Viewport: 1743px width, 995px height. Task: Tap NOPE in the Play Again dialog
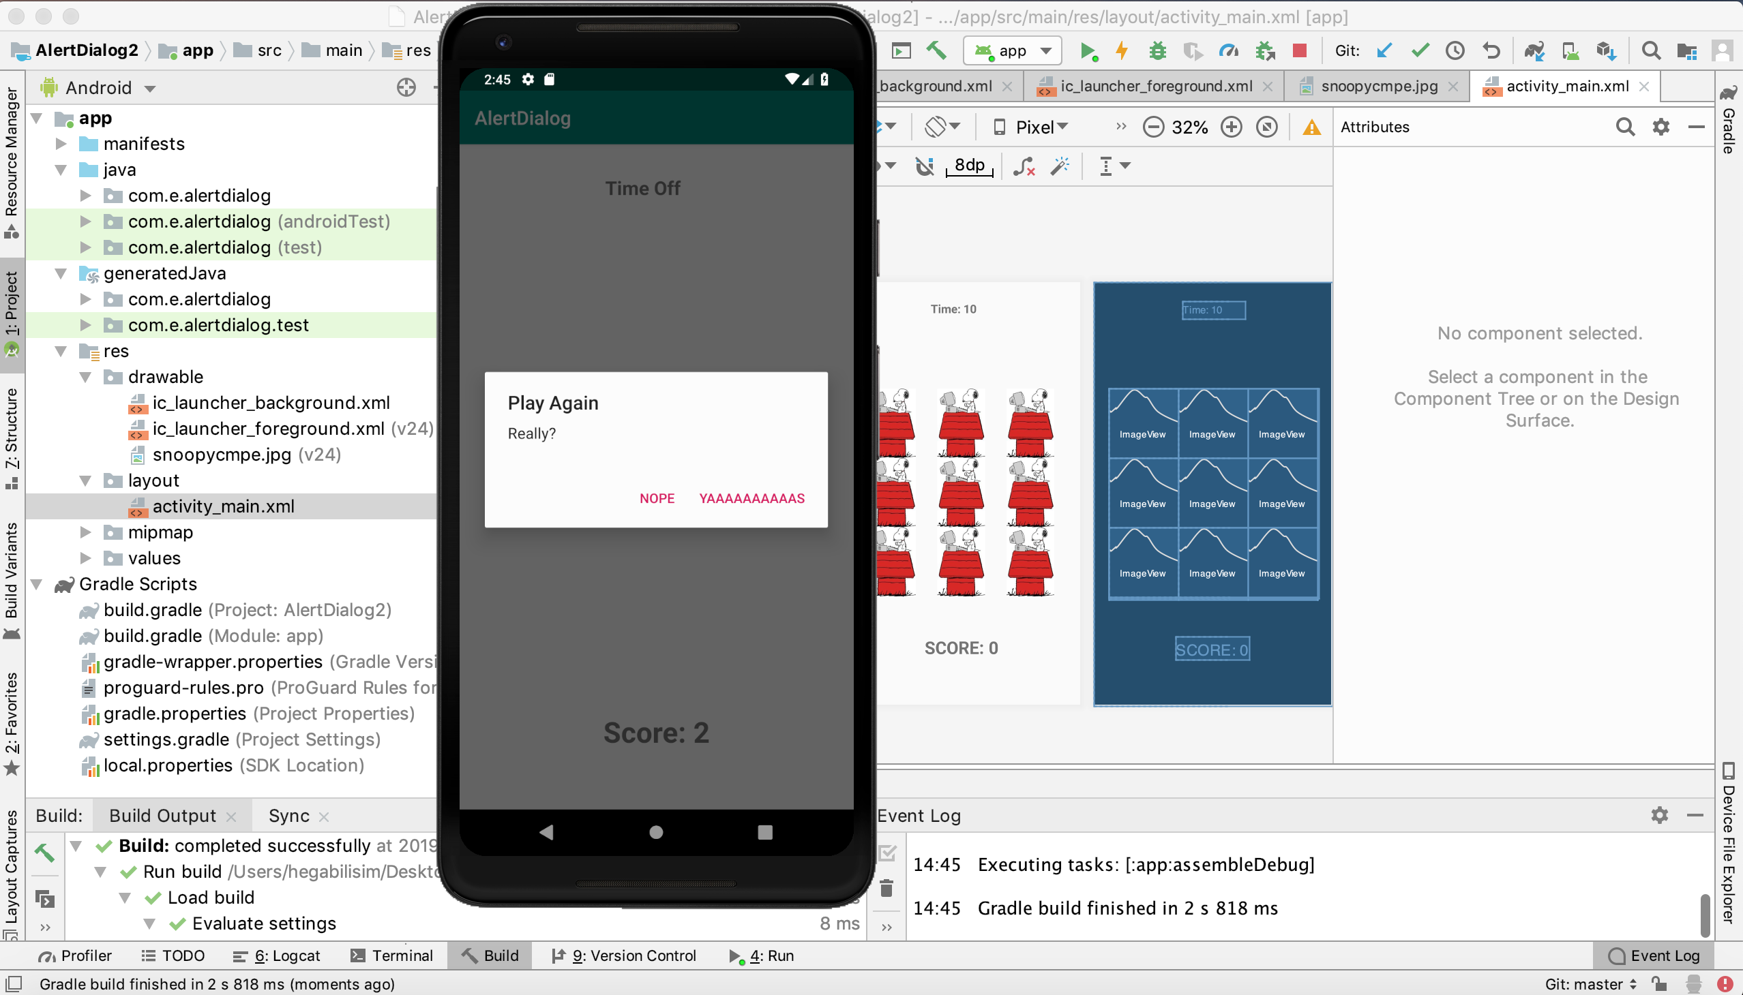(657, 498)
